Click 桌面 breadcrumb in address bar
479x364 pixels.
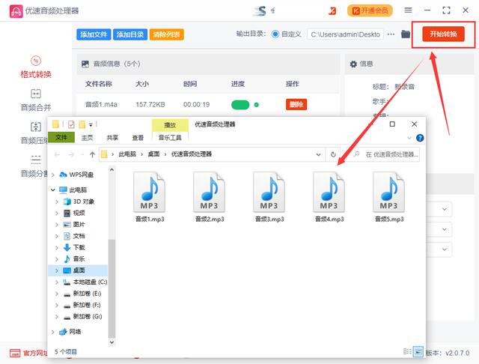click(153, 154)
